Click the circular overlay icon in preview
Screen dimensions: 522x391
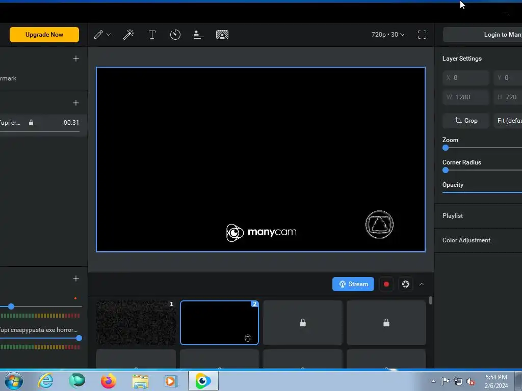pyautogui.click(x=379, y=225)
